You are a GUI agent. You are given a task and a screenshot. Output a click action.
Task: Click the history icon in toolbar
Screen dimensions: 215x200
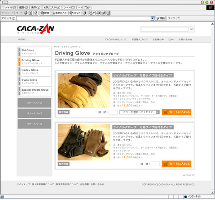point(84,13)
